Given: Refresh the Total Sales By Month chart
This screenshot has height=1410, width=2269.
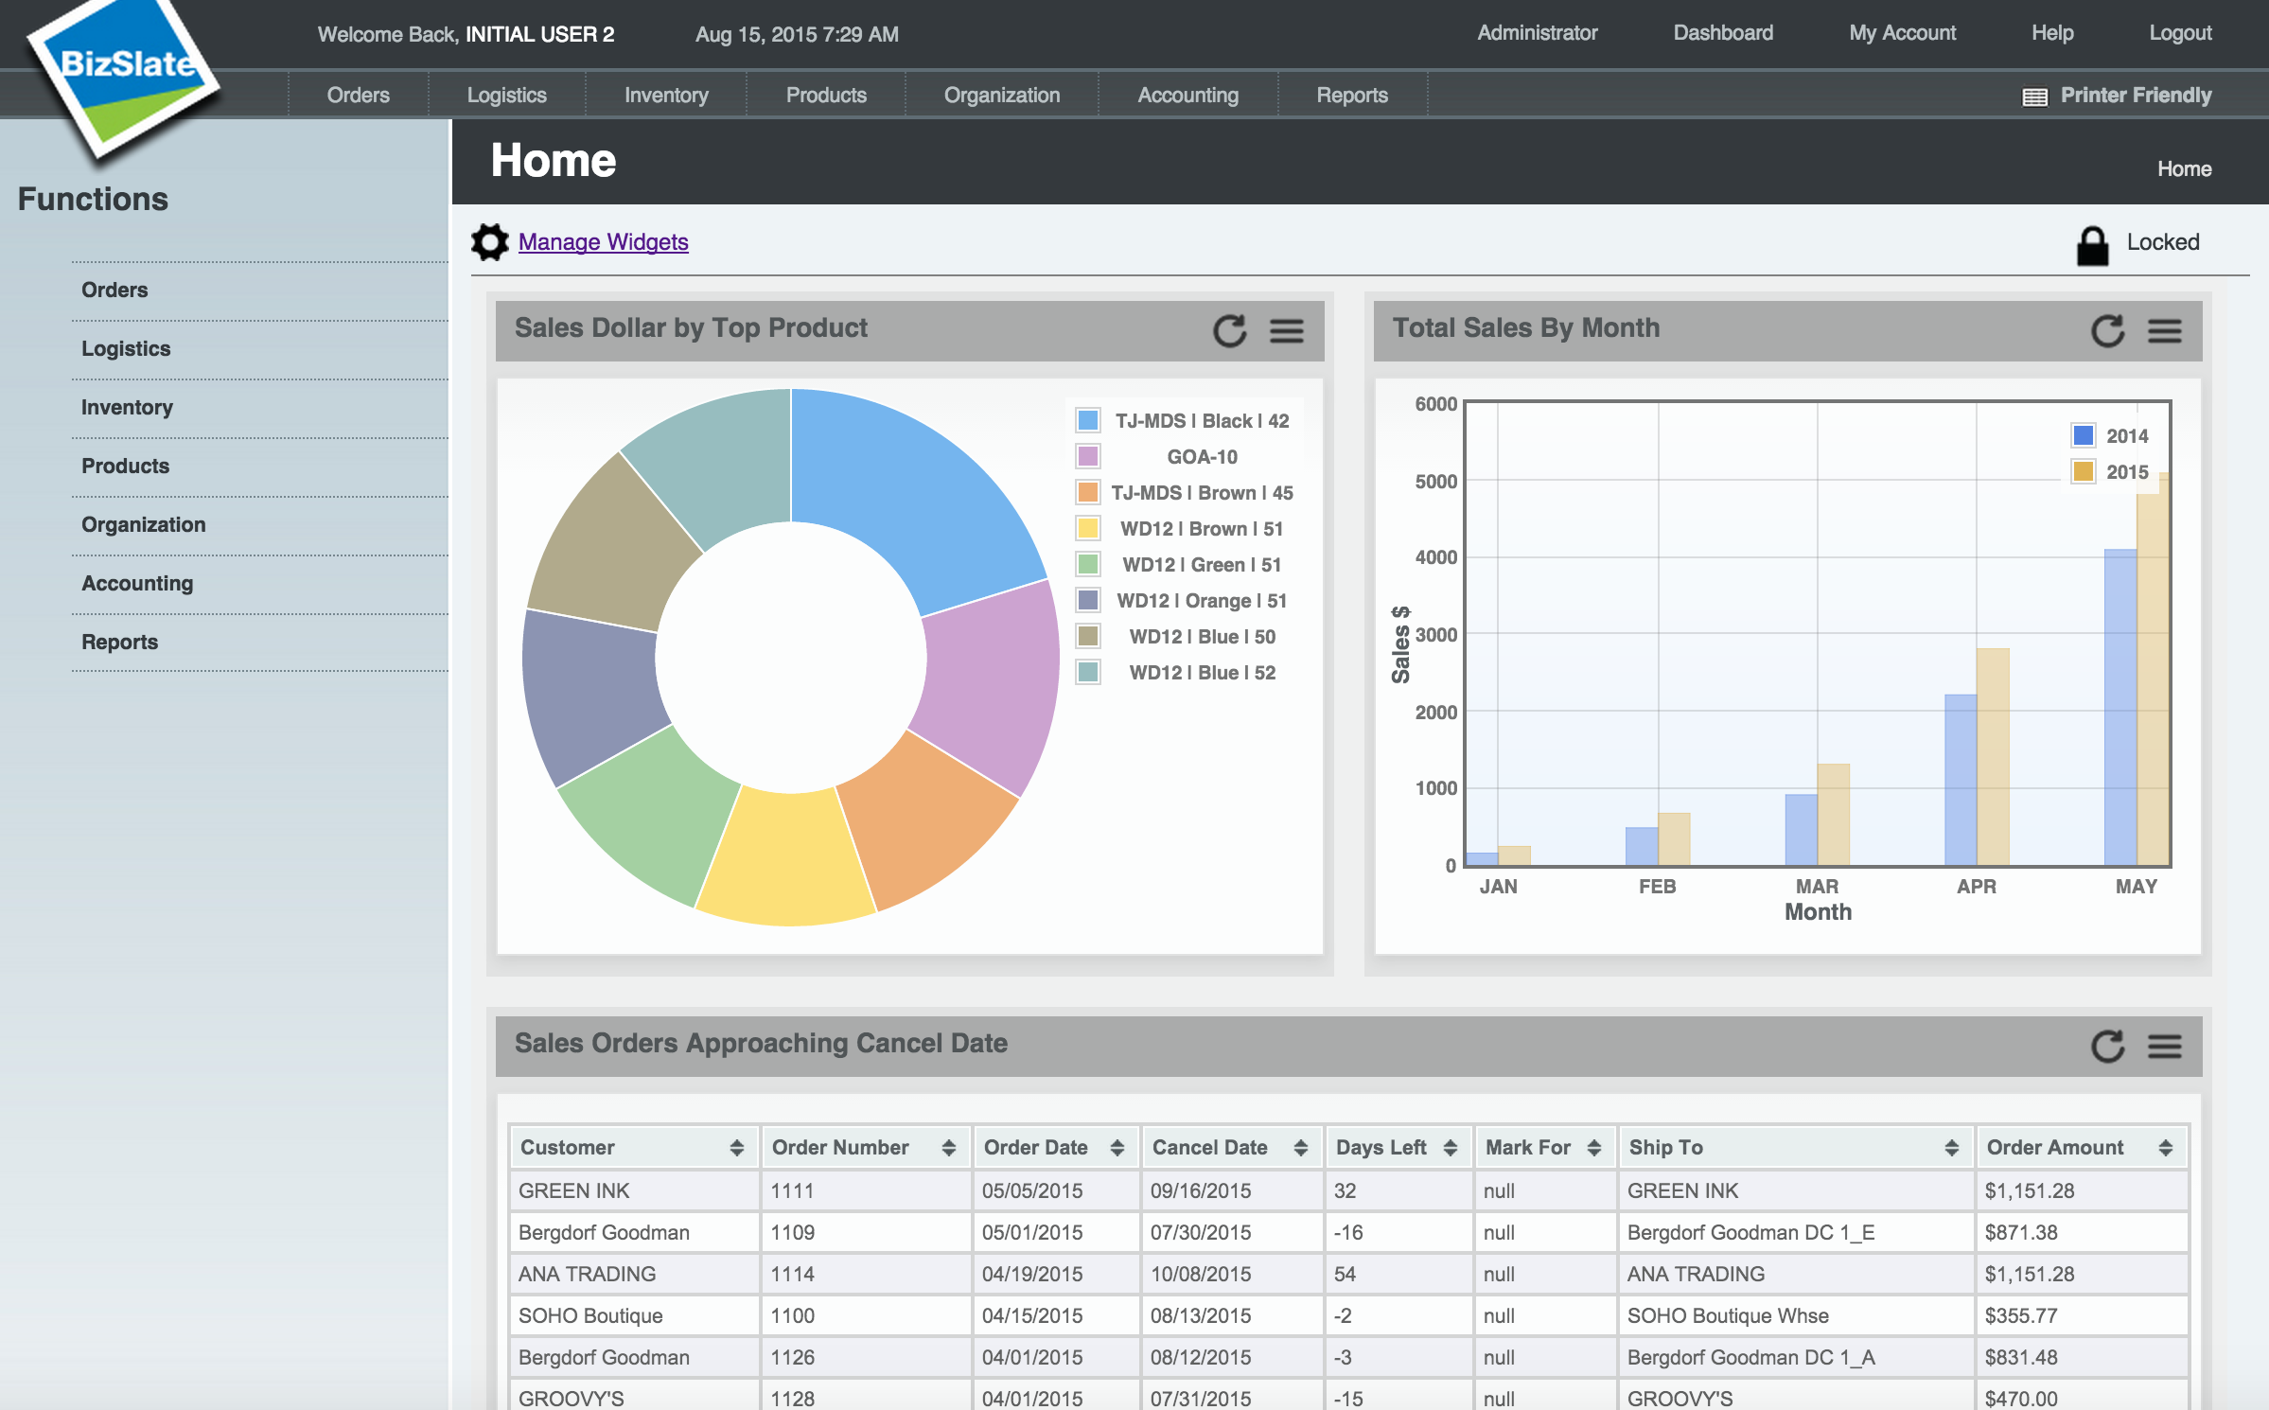Looking at the screenshot, I should click(2107, 331).
